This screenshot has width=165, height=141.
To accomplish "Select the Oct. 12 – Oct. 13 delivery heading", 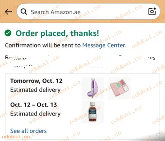I will coord(33,105).
